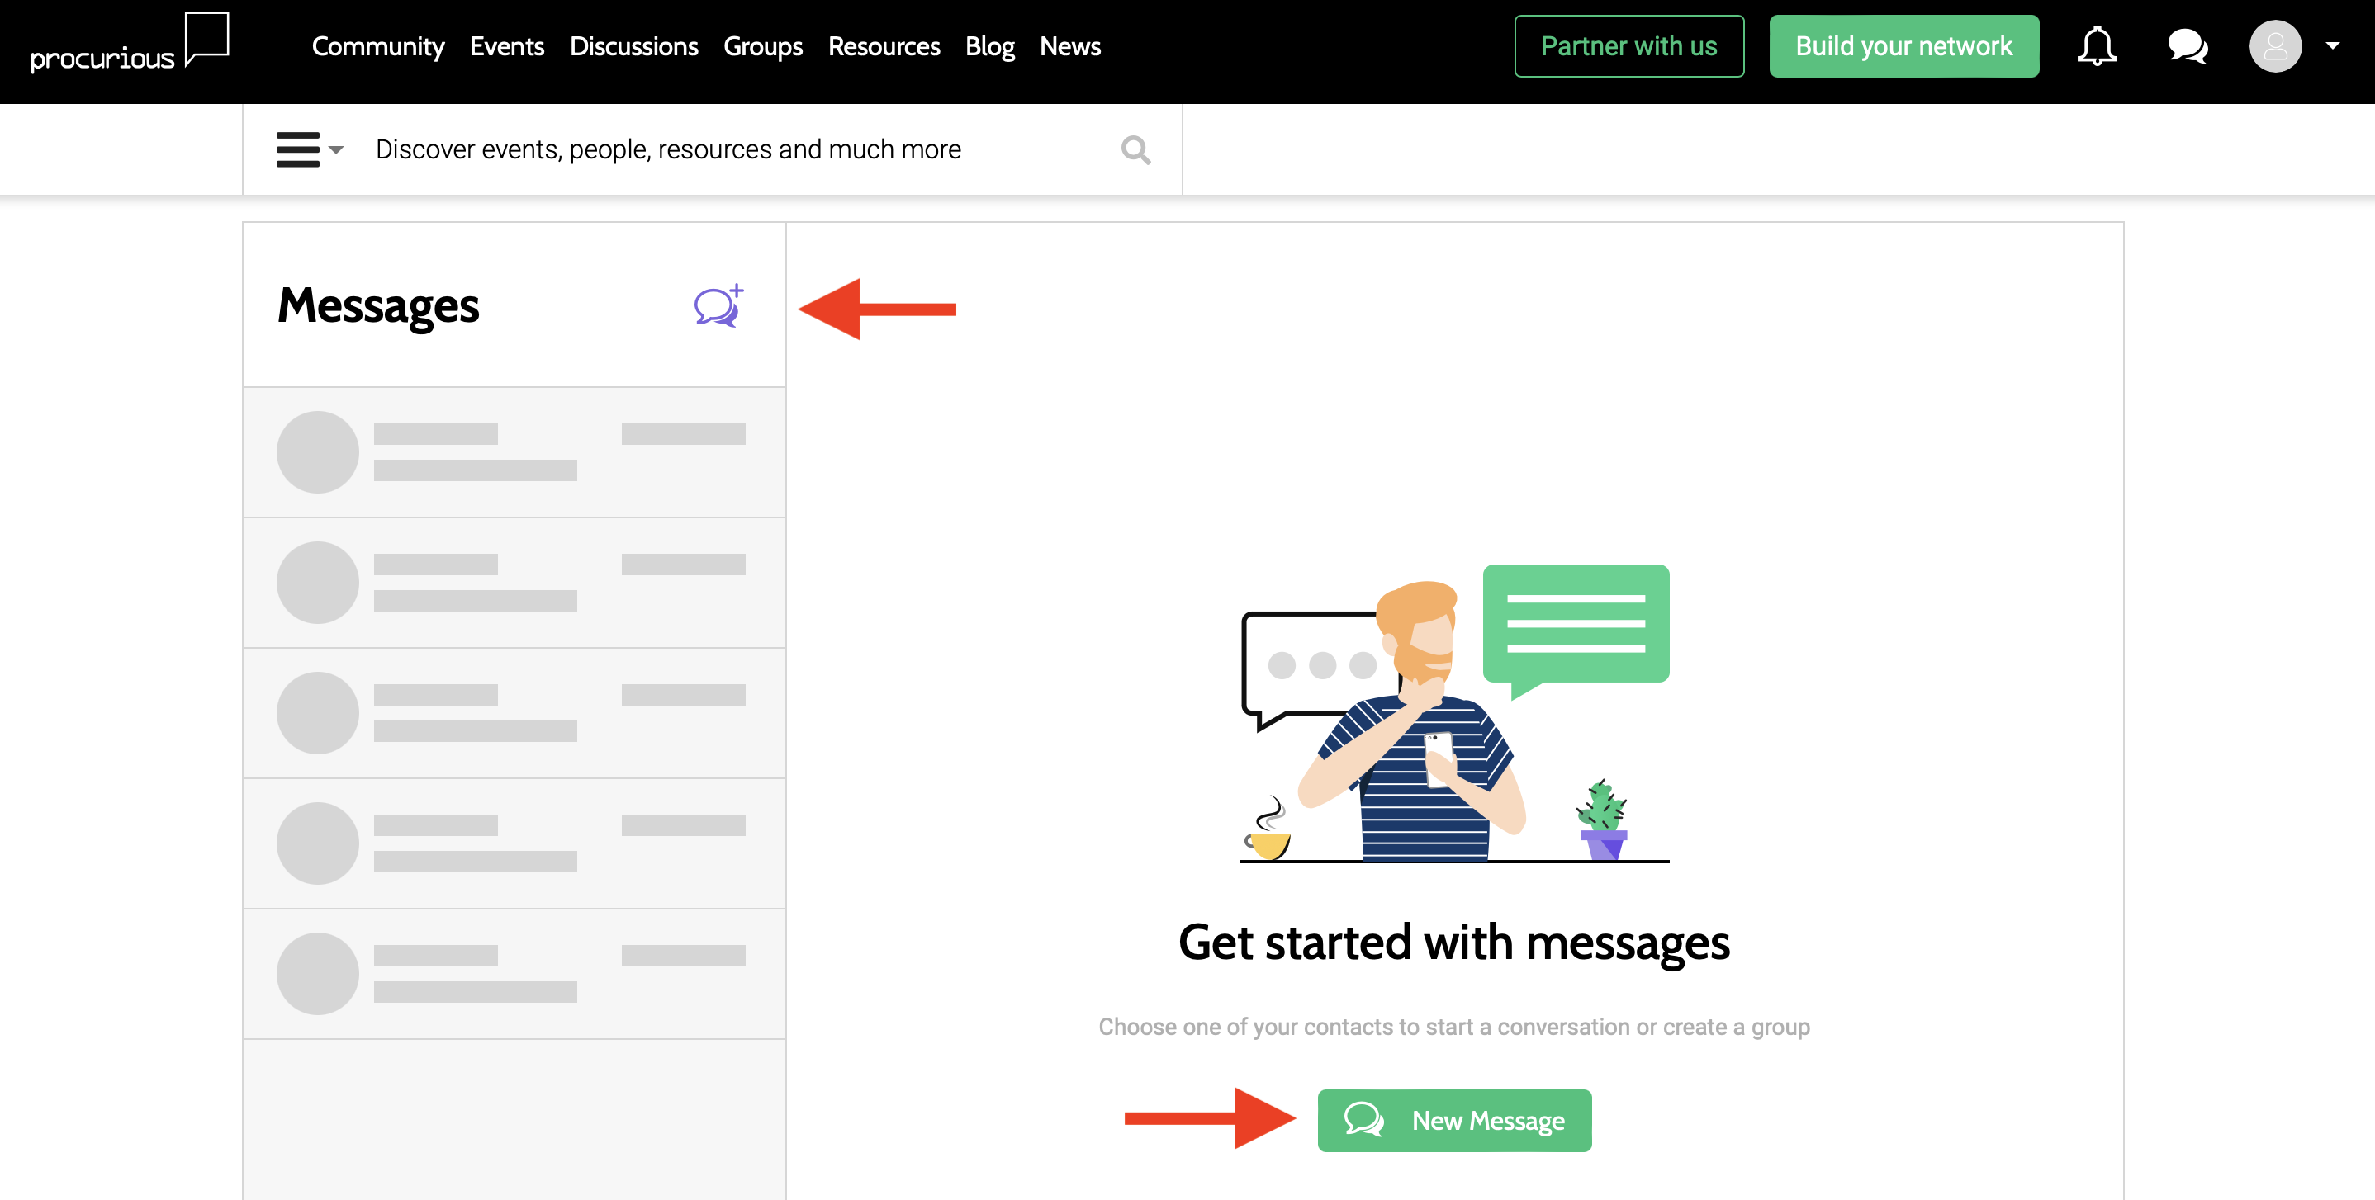Click the hamburger menu icon
2375x1200 pixels.
coord(297,149)
